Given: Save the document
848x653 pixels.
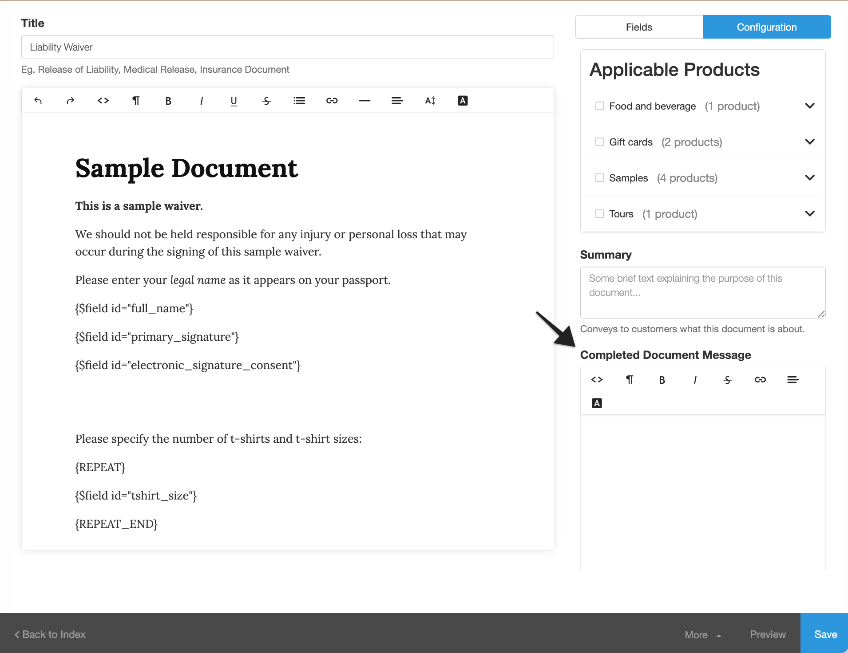Looking at the screenshot, I should (825, 634).
